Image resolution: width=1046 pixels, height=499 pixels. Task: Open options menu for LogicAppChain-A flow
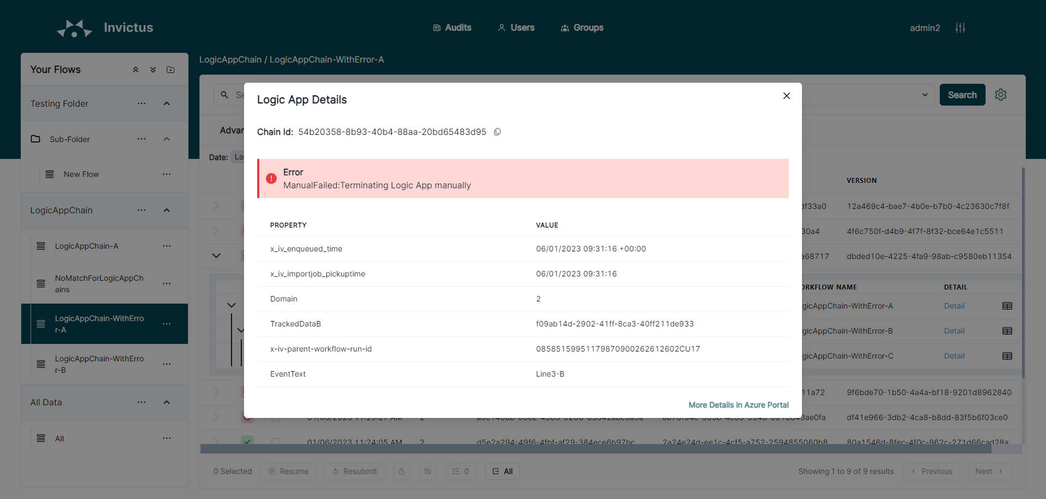point(167,246)
